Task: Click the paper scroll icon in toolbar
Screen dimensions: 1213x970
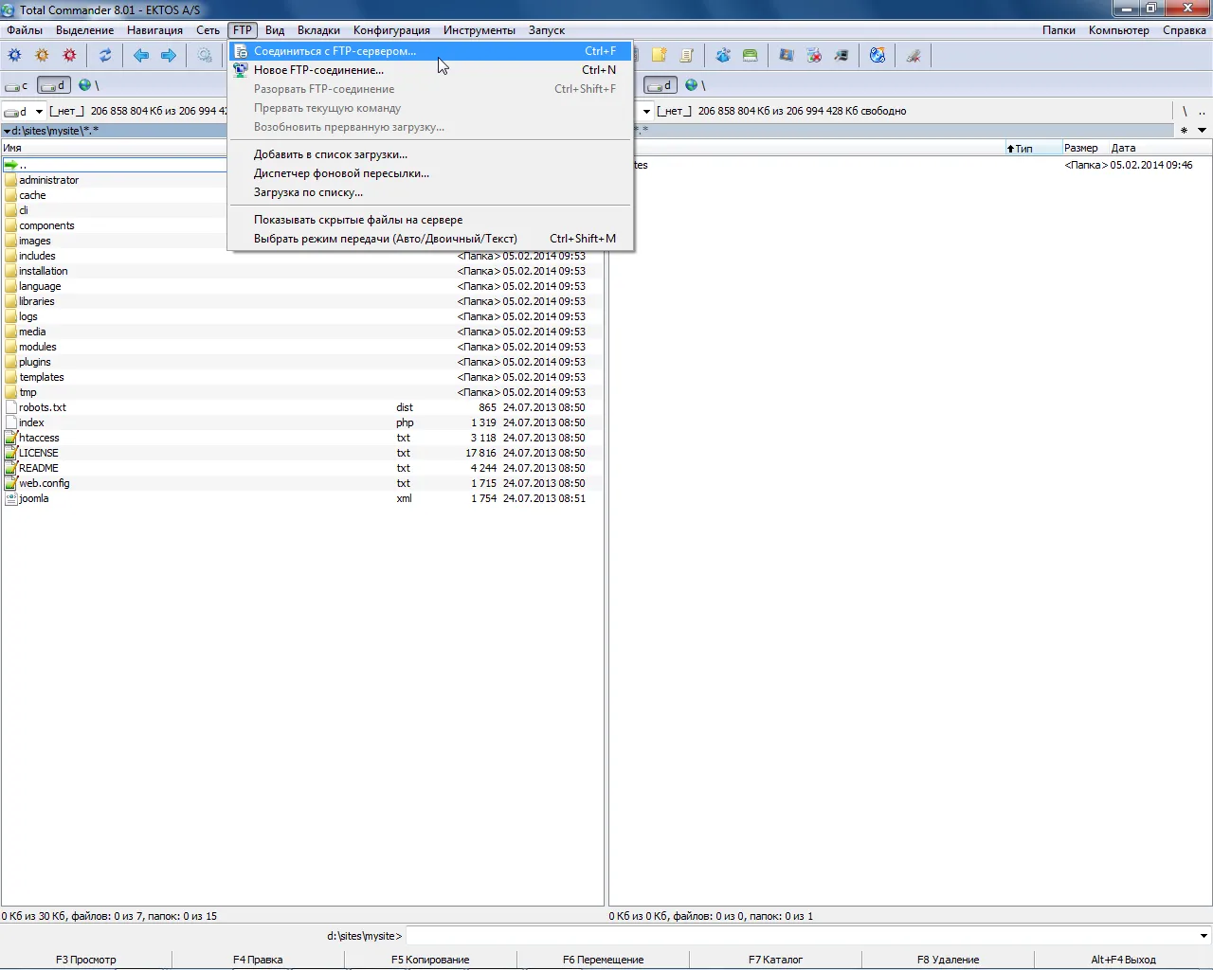Action: [687, 56]
